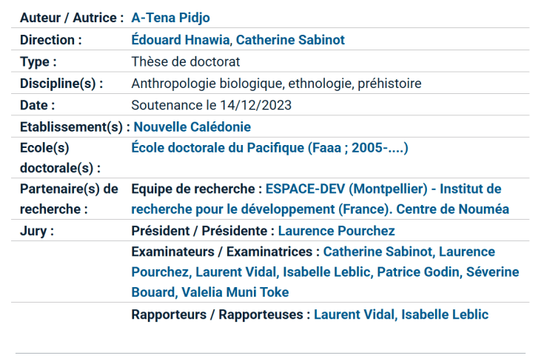
Task: Open Isabelle Leblic link under Rapporteurs
Action: tap(445, 314)
